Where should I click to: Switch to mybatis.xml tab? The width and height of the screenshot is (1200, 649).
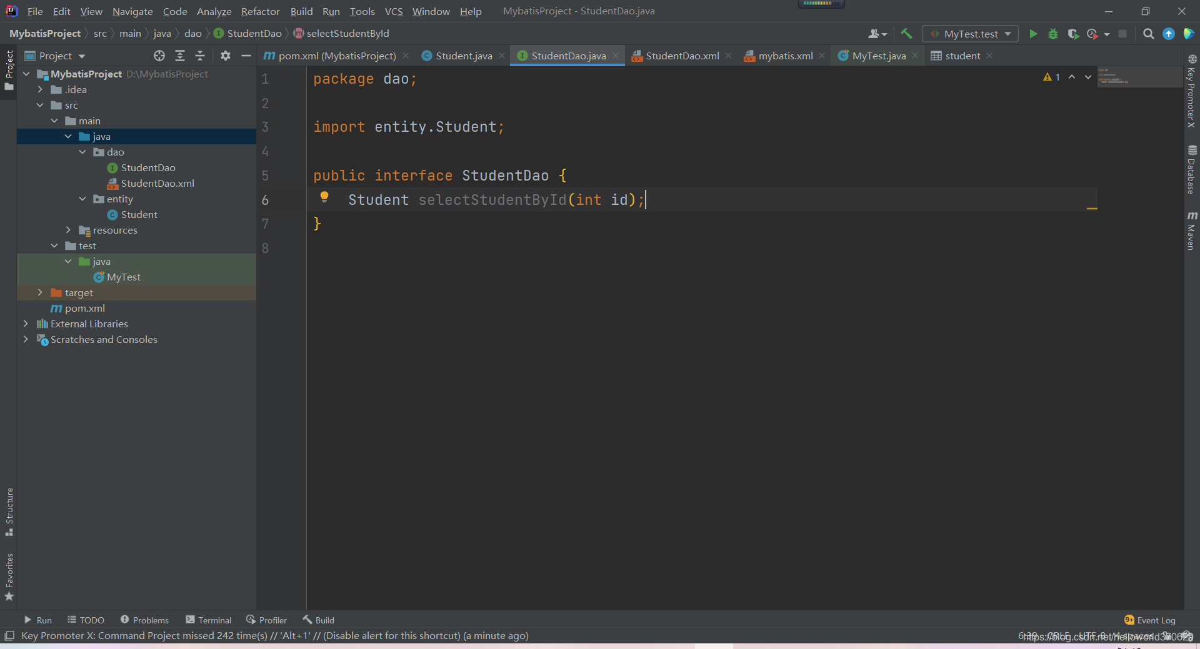(786, 56)
